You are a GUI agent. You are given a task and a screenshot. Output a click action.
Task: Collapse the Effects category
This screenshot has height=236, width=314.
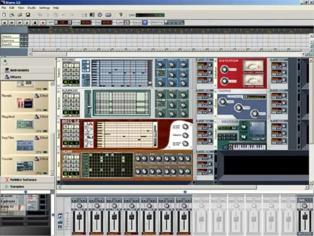[x=16, y=77]
